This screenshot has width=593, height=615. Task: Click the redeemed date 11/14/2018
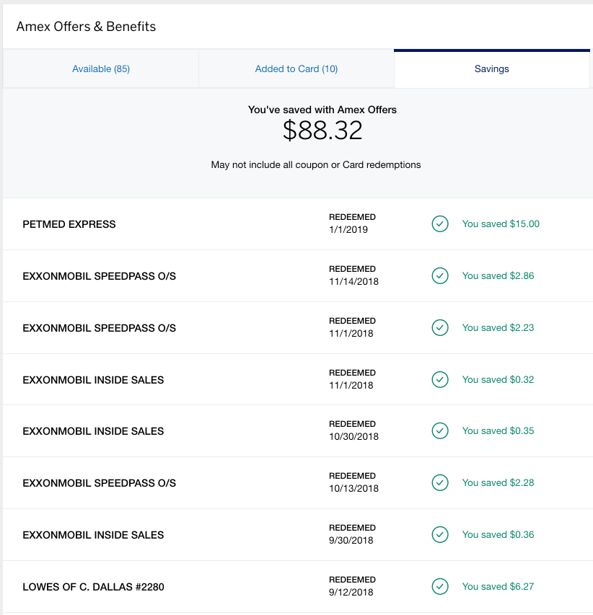(353, 282)
